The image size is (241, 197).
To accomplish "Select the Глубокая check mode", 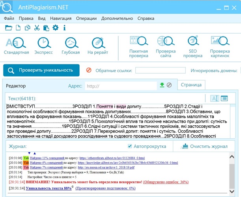I will click(71, 46).
